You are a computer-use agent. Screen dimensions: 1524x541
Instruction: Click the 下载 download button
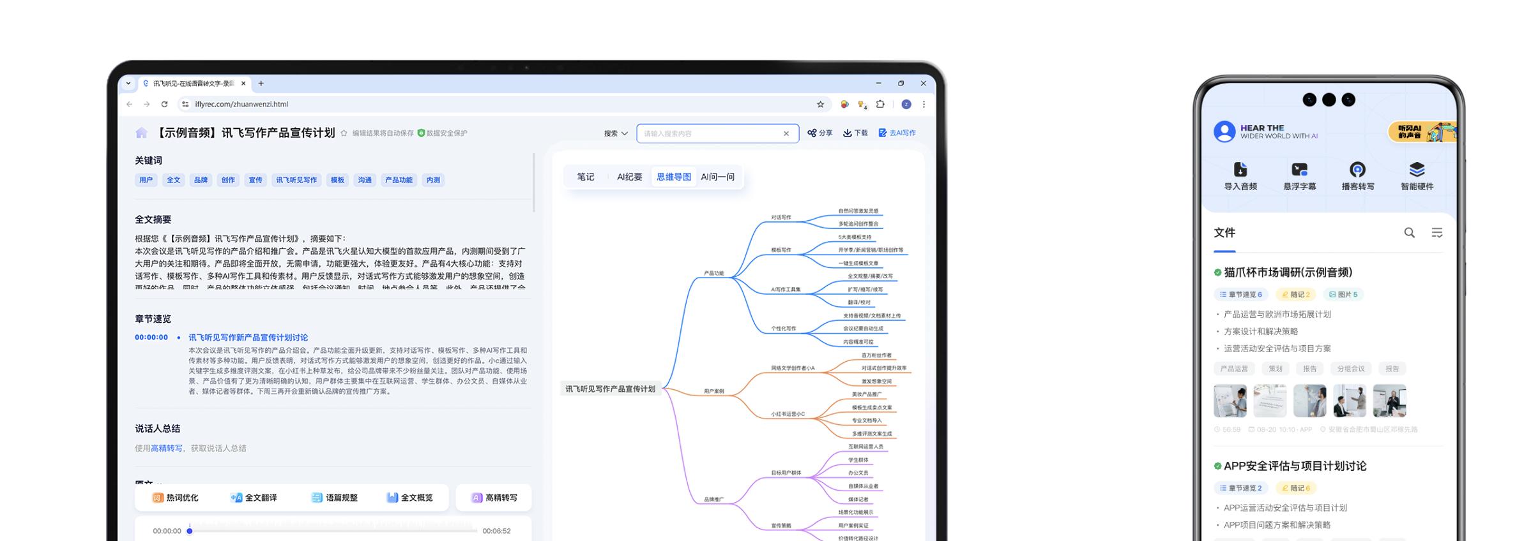[855, 133]
